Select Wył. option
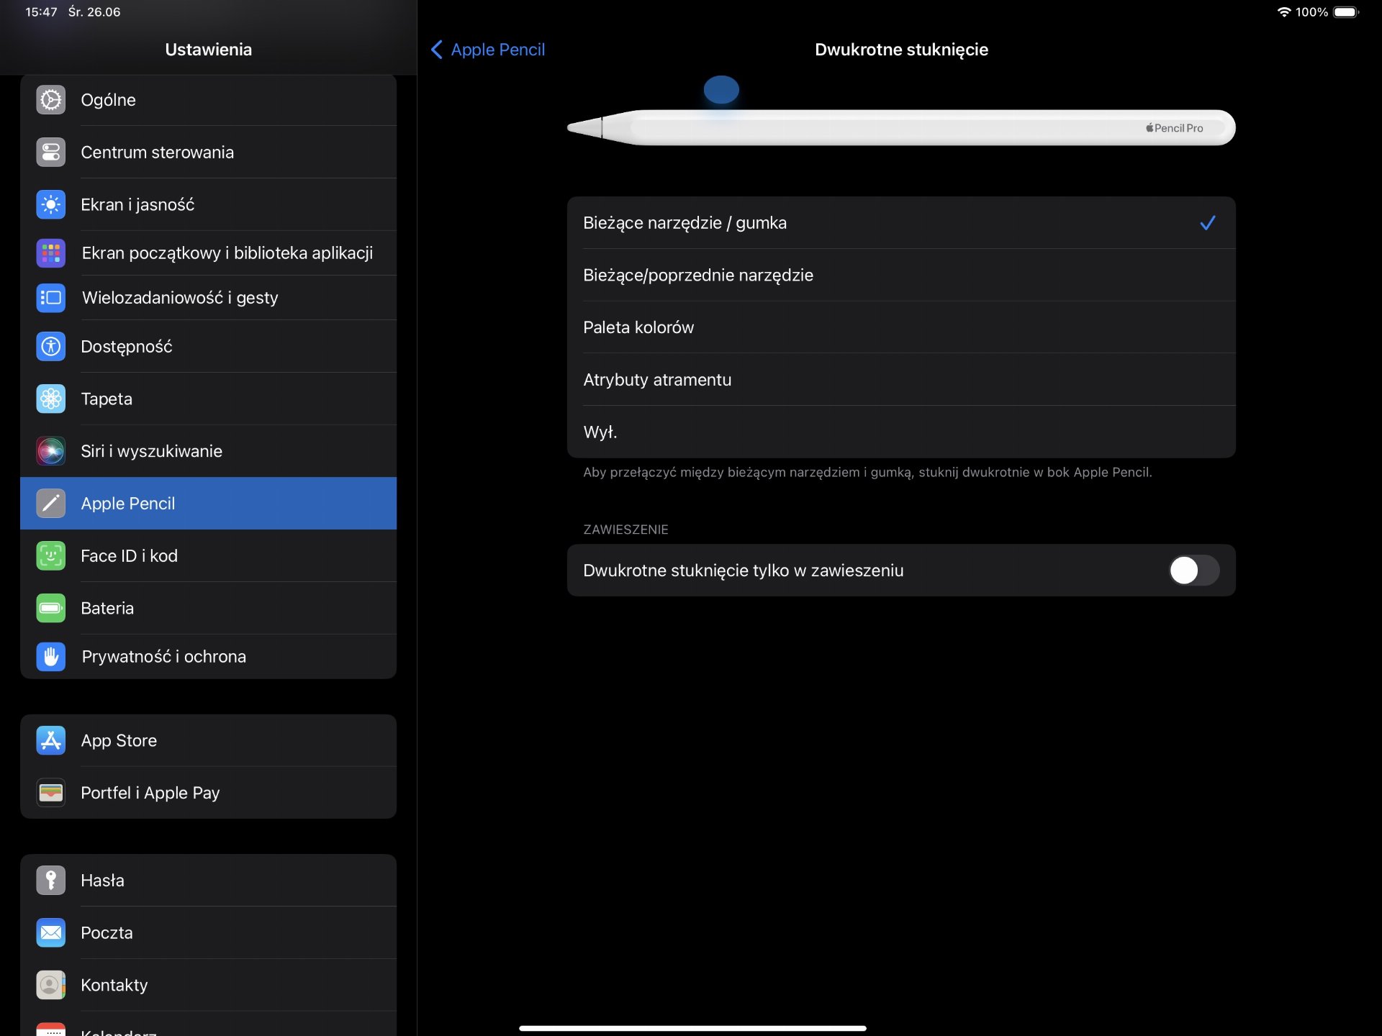The image size is (1382, 1036). pos(901,432)
